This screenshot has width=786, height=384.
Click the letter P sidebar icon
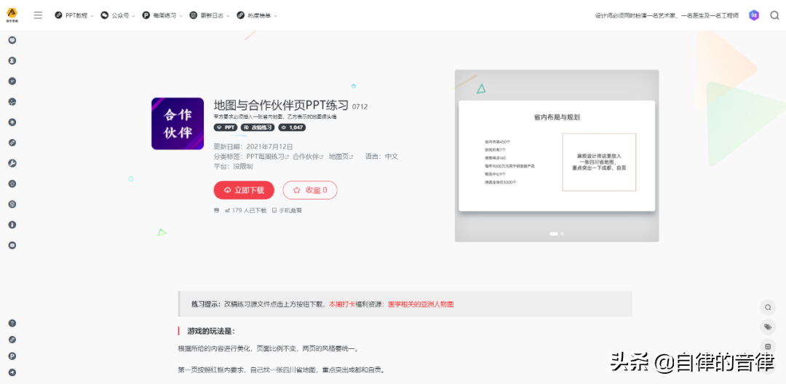coord(12,356)
